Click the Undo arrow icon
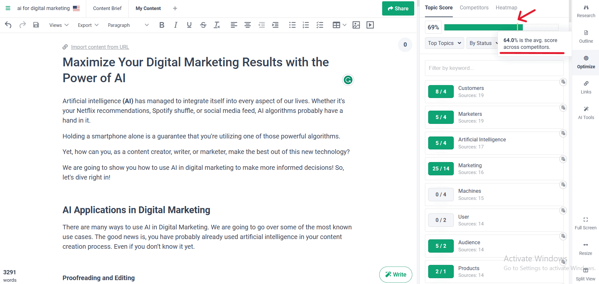Viewport: 599px width, 284px height. 8,25
